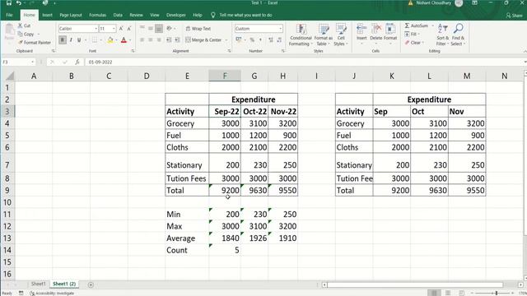This screenshot has height=296, width=527.
Task: Click the Format cells icon
Action: coord(390,30)
